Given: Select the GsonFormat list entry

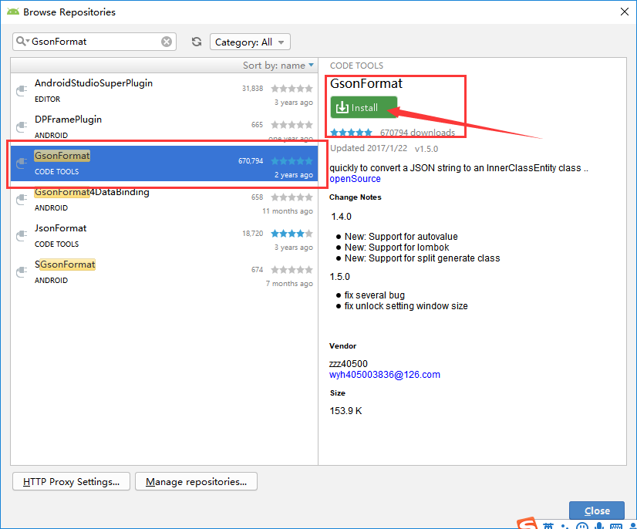Looking at the screenshot, I should pyautogui.click(x=164, y=163).
